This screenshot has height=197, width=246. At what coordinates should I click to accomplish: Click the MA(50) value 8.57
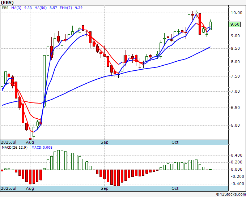[53, 8]
